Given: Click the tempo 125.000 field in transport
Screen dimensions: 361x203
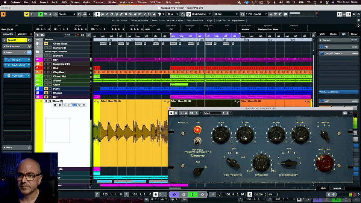Looking at the screenshot, I should [x=258, y=194].
